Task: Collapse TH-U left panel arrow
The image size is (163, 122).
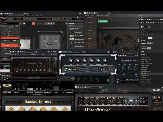Action: (21, 24)
